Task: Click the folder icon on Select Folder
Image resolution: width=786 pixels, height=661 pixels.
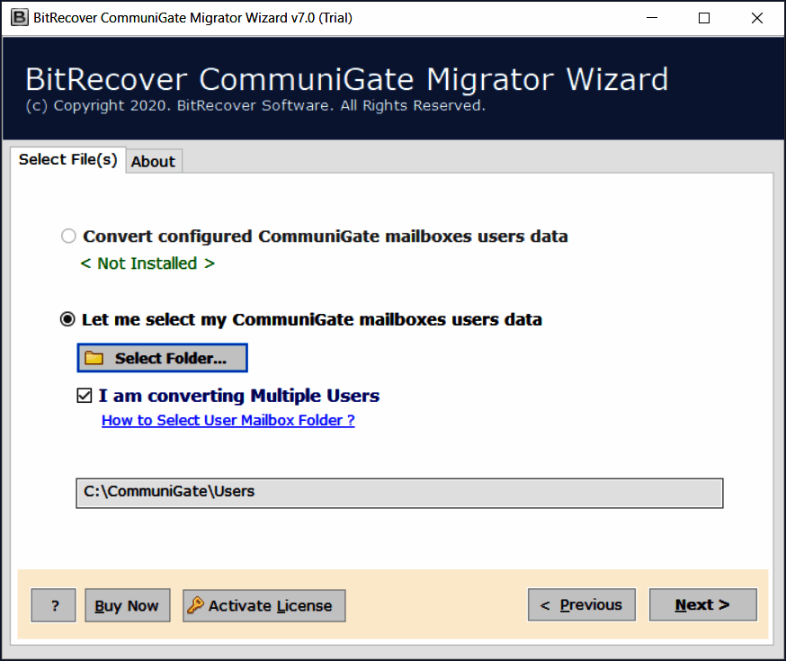Action: 94,358
